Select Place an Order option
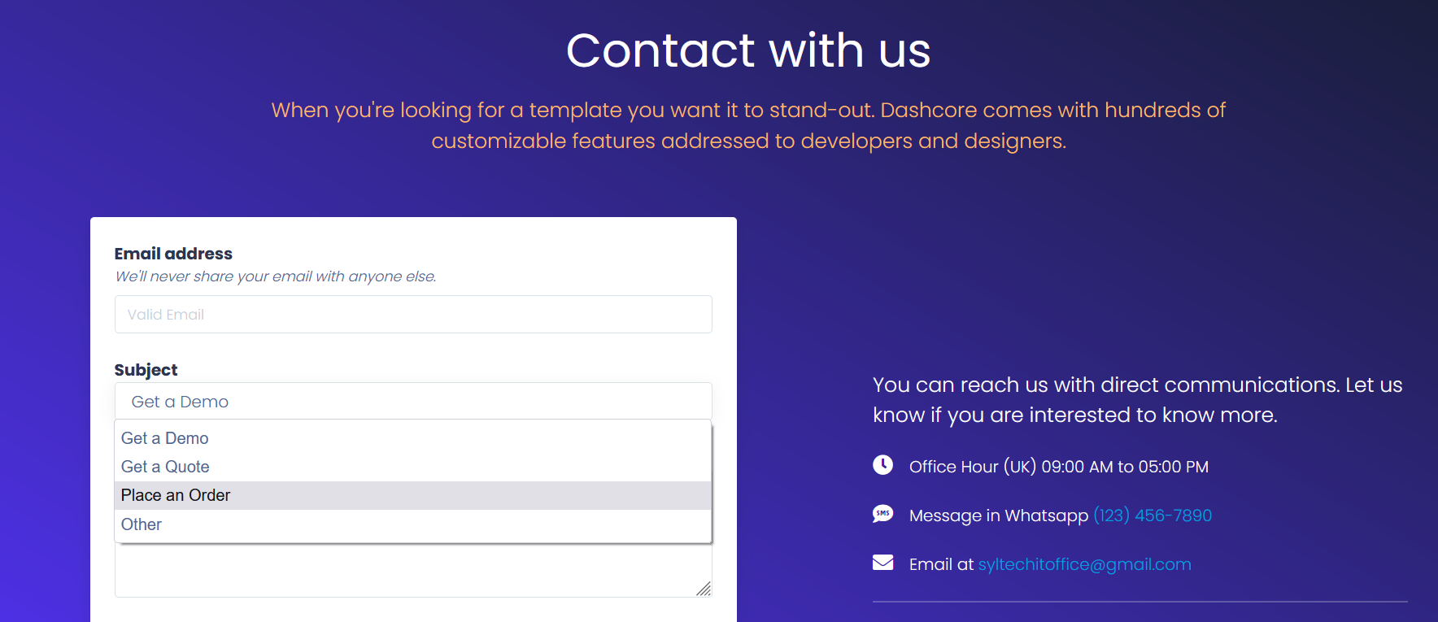The image size is (1438, 622). click(x=176, y=495)
